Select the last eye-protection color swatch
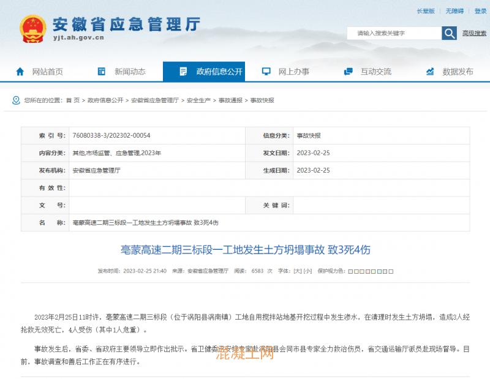Viewport: 490px width, 379px height. click(391, 271)
